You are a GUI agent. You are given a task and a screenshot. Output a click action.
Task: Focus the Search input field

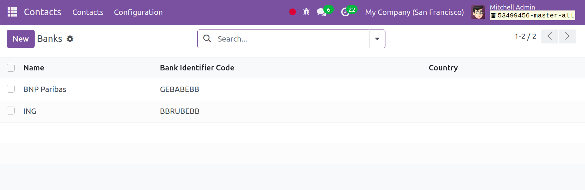point(292,39)
